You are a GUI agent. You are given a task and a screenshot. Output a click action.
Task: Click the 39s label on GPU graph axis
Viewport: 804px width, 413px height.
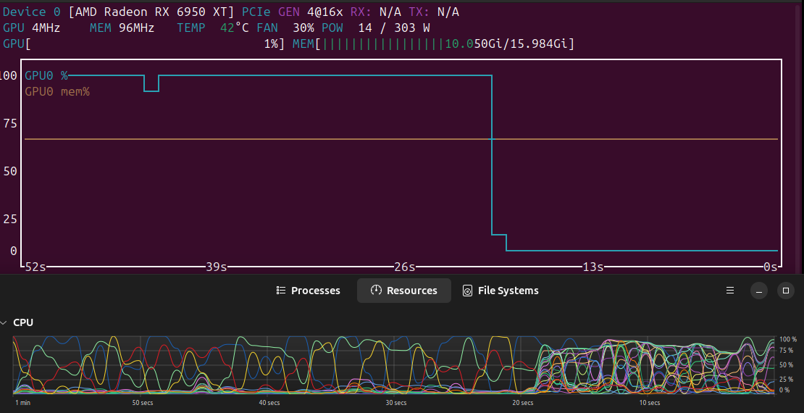(217, 267)
